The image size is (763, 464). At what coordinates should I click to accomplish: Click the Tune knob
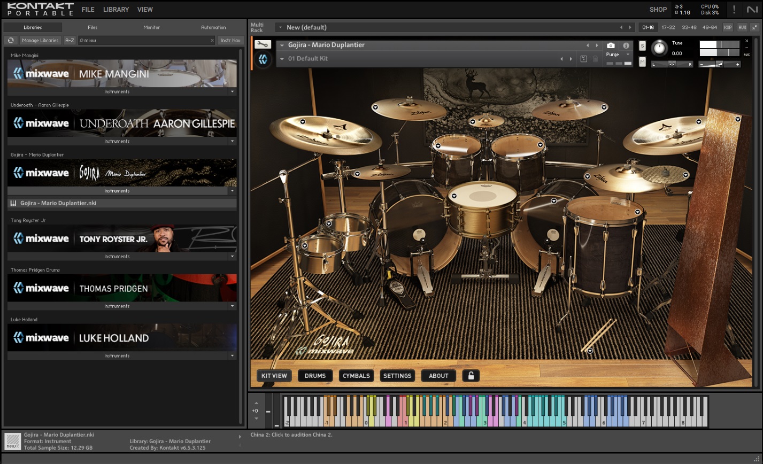coord(660,49)
